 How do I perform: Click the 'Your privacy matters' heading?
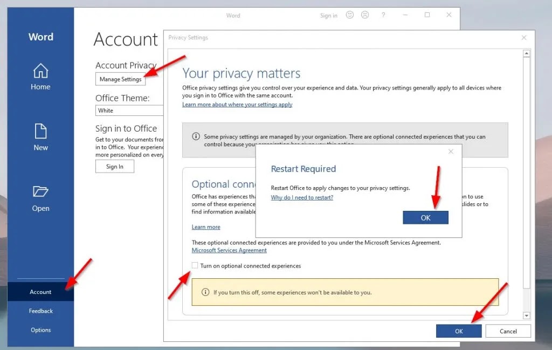[x=241, y=73]
